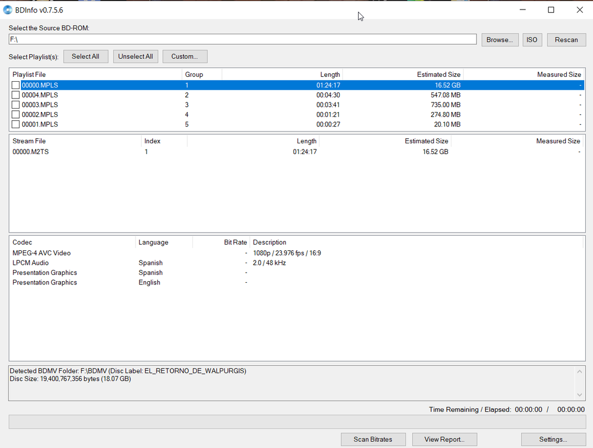Close the BDInfo window
593x448 pixels.
pyautogui.click(x=580, y=10)
